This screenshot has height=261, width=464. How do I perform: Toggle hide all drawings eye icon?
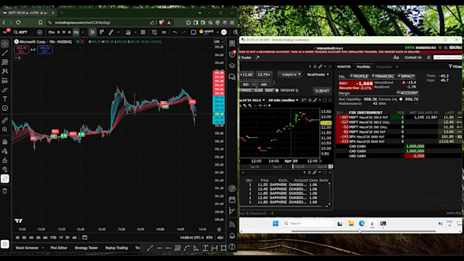[5, 170]
